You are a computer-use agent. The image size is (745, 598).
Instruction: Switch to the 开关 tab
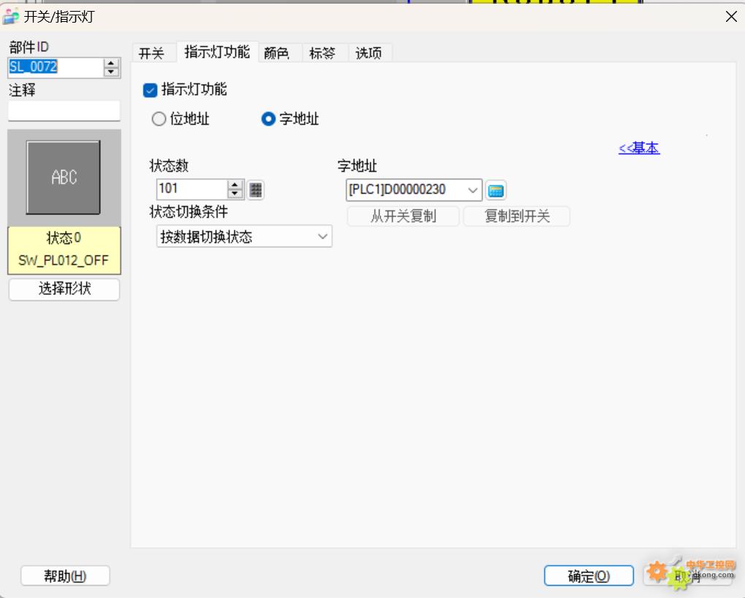pos(152,53)
